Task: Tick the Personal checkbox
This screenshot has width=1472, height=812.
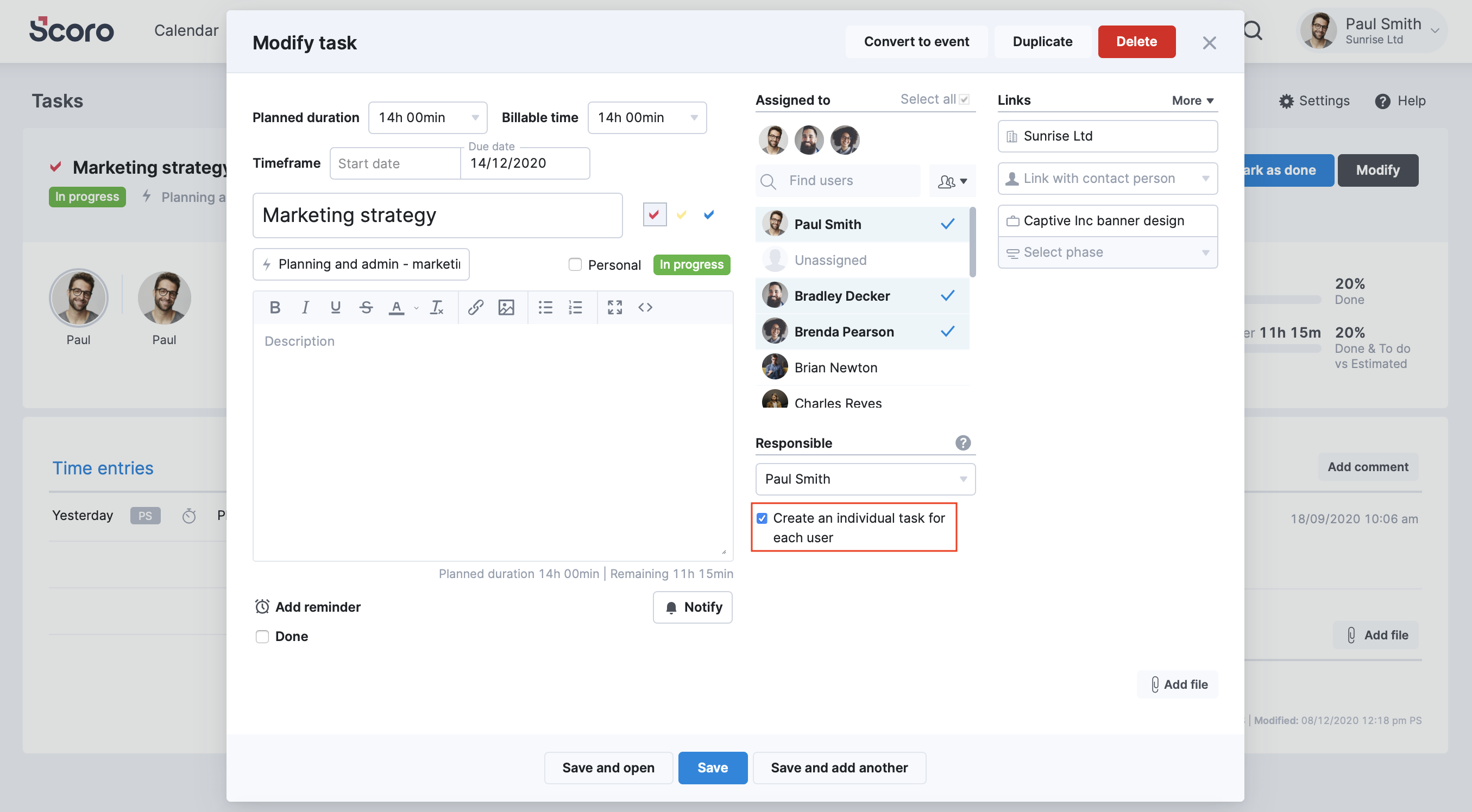Action: click(575, 264)
